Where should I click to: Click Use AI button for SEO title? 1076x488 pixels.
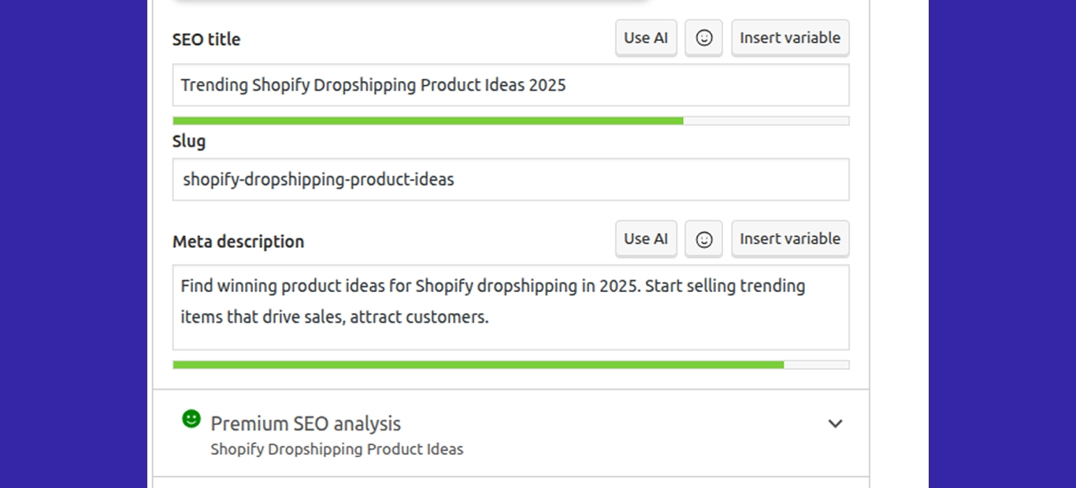click(x=646, y=38)
